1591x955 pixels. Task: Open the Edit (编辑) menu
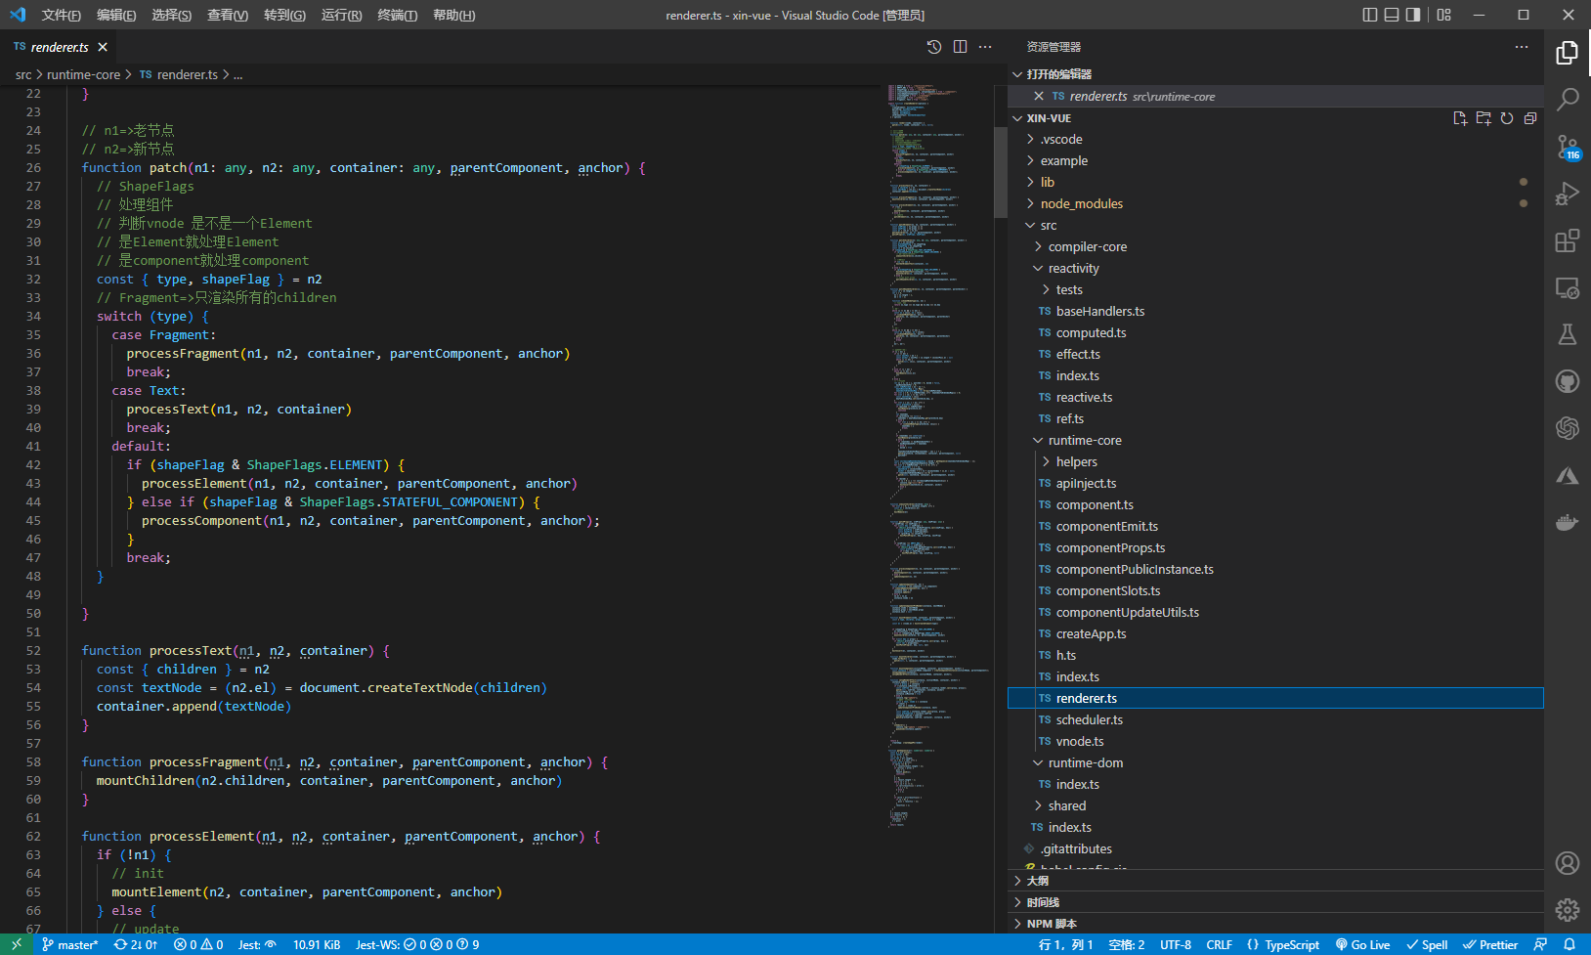click(116, 15)
